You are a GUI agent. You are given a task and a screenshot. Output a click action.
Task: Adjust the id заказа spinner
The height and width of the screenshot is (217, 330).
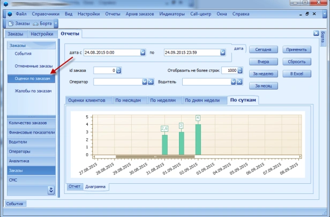click(119, 70)
